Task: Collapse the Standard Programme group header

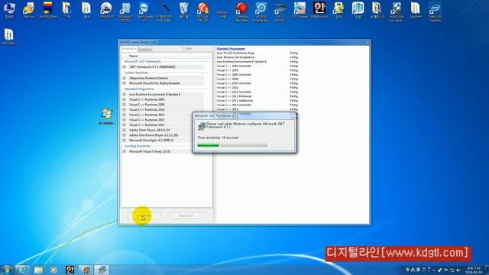Action: point(139,89)
